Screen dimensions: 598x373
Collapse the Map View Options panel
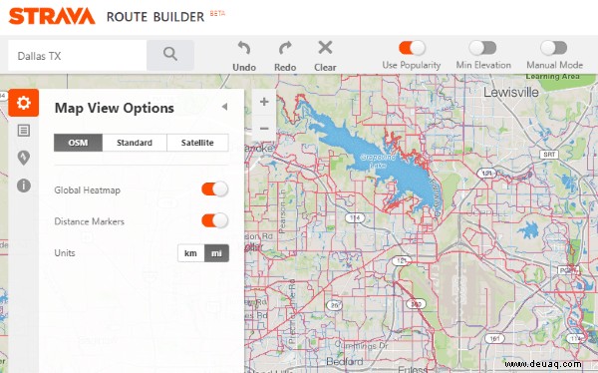(x=224, y=107)
